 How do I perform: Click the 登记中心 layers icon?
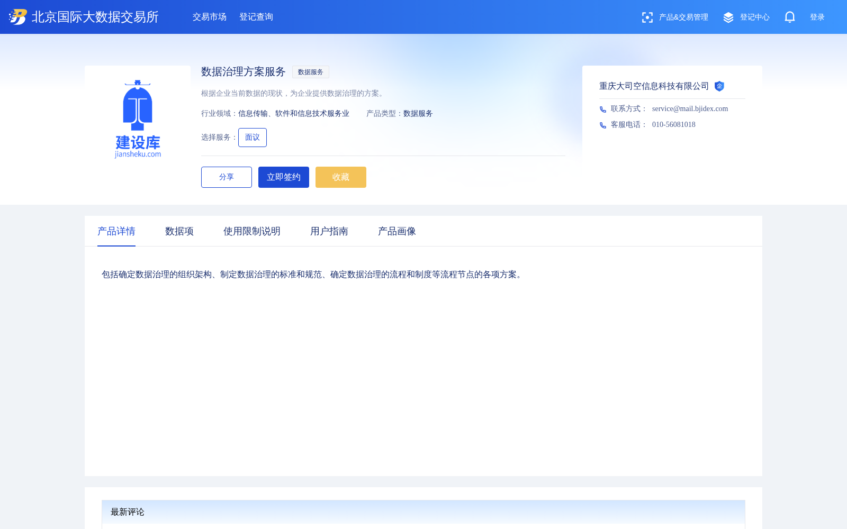(728, 17)
